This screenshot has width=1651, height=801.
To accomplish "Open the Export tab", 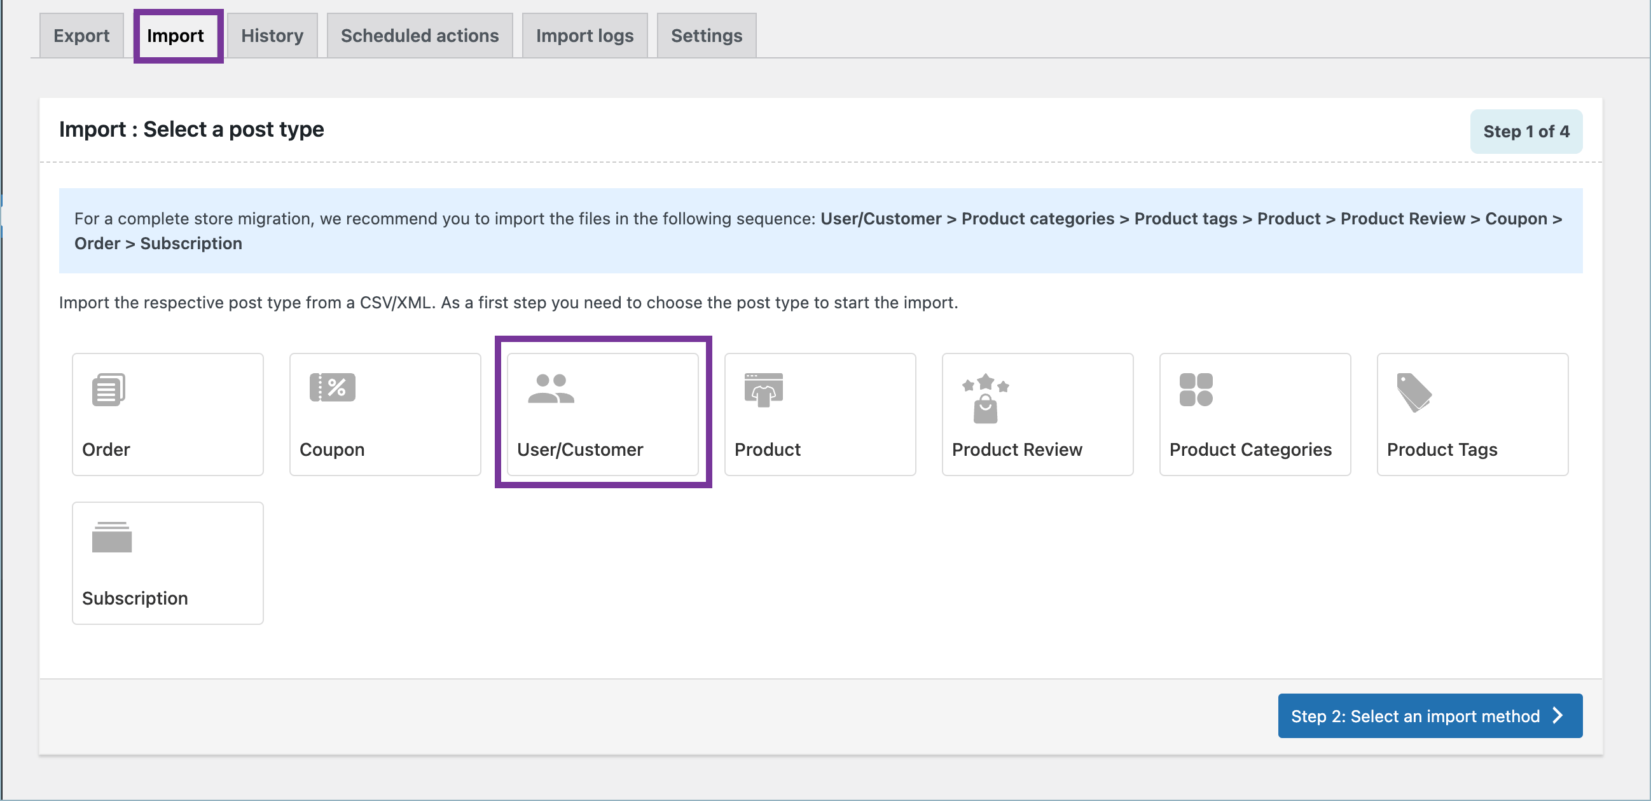I will [81, 36].
